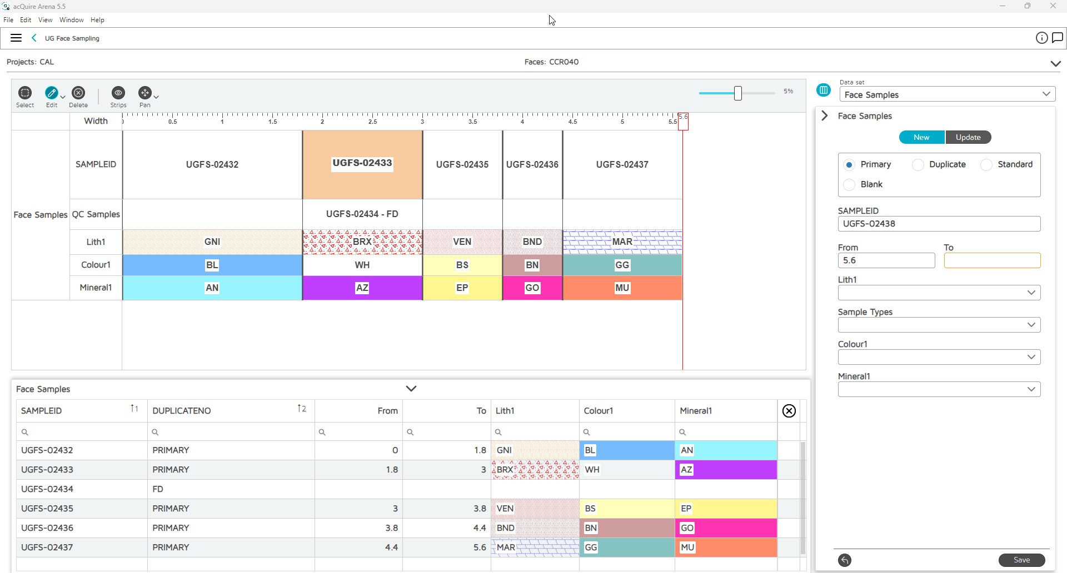Open the Mineral1 dropdown list
The height and width of the screenshot is (573, 1067).
tap(939, 390)
